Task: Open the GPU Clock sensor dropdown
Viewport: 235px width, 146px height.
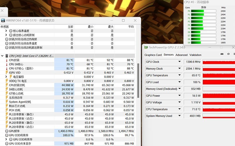Action: [x=179, y=62]
